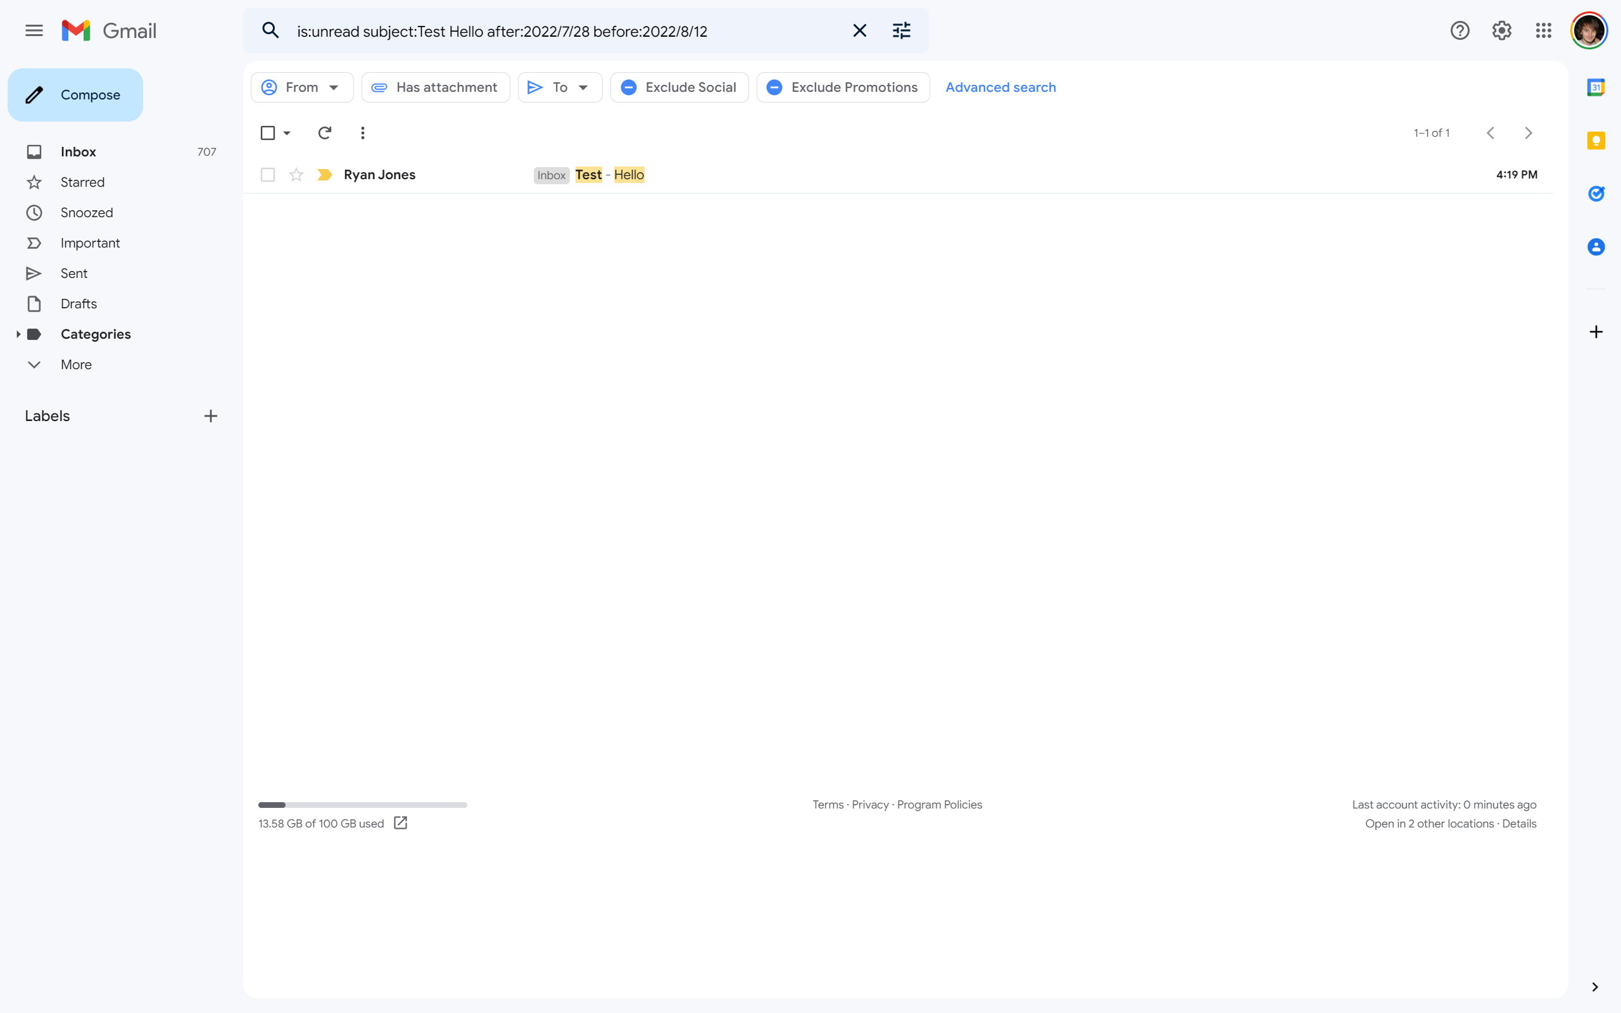Go to Inbox folder
Viewport: 1621px width, 1013px height.
pyautogui.click(x=79, y=152)
